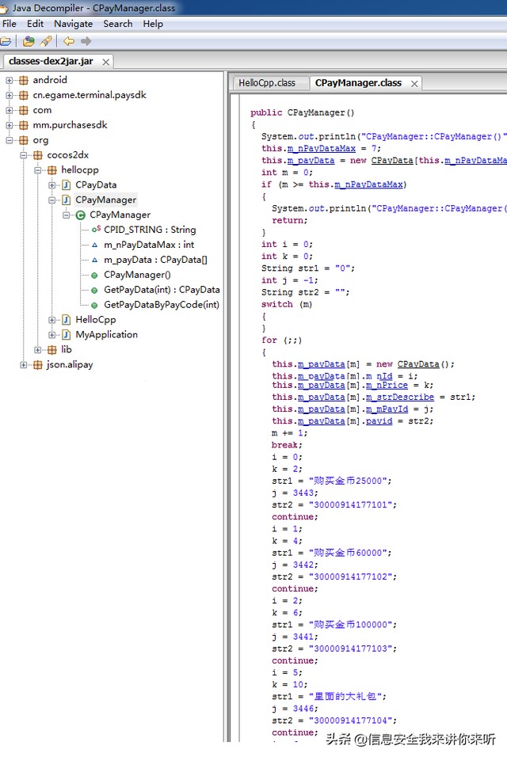Click the green CPayManager class icon

[81, 215]
